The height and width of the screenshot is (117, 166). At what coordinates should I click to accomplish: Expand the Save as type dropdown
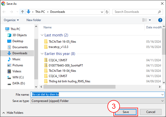click(163, 101)
